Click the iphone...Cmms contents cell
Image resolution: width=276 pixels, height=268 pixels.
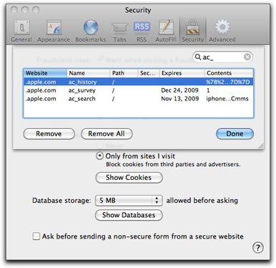coord(227,99)
